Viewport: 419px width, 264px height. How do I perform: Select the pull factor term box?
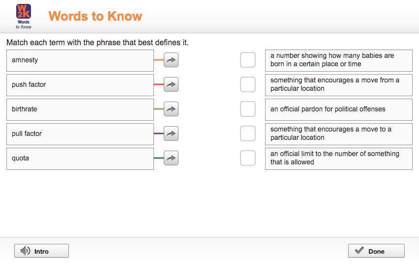pyautogui.click(x=80, y=134)
